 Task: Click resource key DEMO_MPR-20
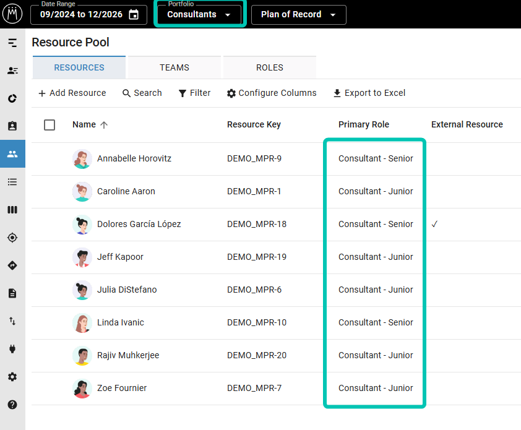(257, 355)
